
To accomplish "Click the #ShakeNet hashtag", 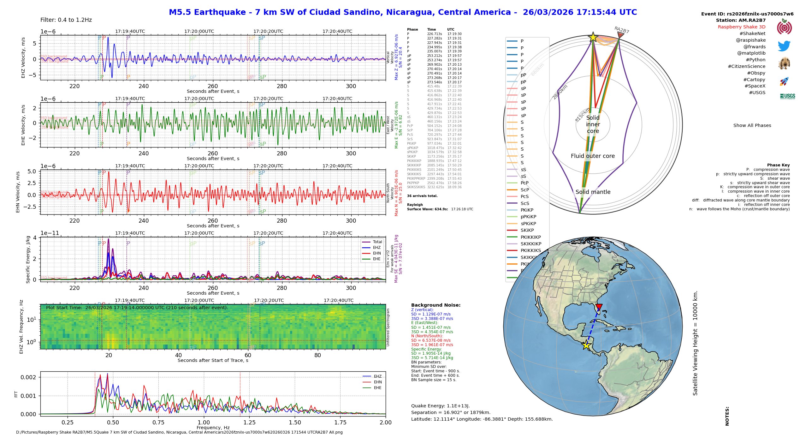I will point(752,33).
